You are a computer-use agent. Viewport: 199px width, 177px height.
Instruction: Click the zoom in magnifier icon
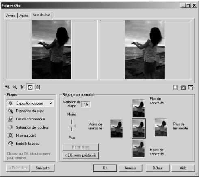7,87
